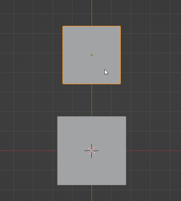
Task: Click the orange origin dot of selected plane
Action: tap(92, 55)
